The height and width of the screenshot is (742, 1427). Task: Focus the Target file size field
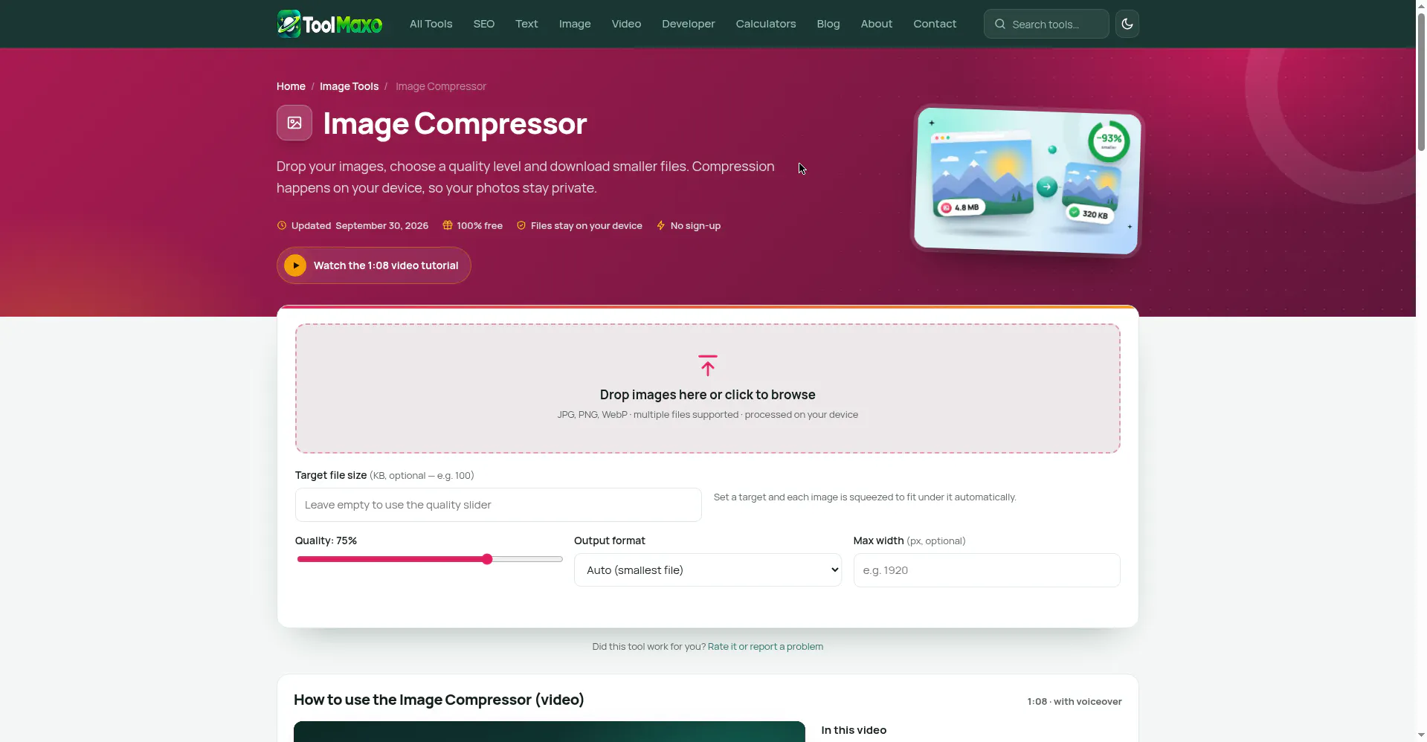pyautogui.click(x=498, y=505)
